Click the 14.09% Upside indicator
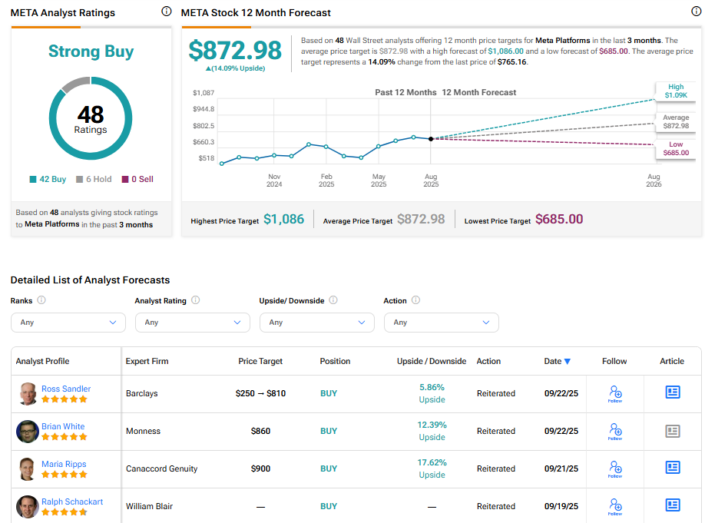The image size is (705, 523). tap(235, 68)
